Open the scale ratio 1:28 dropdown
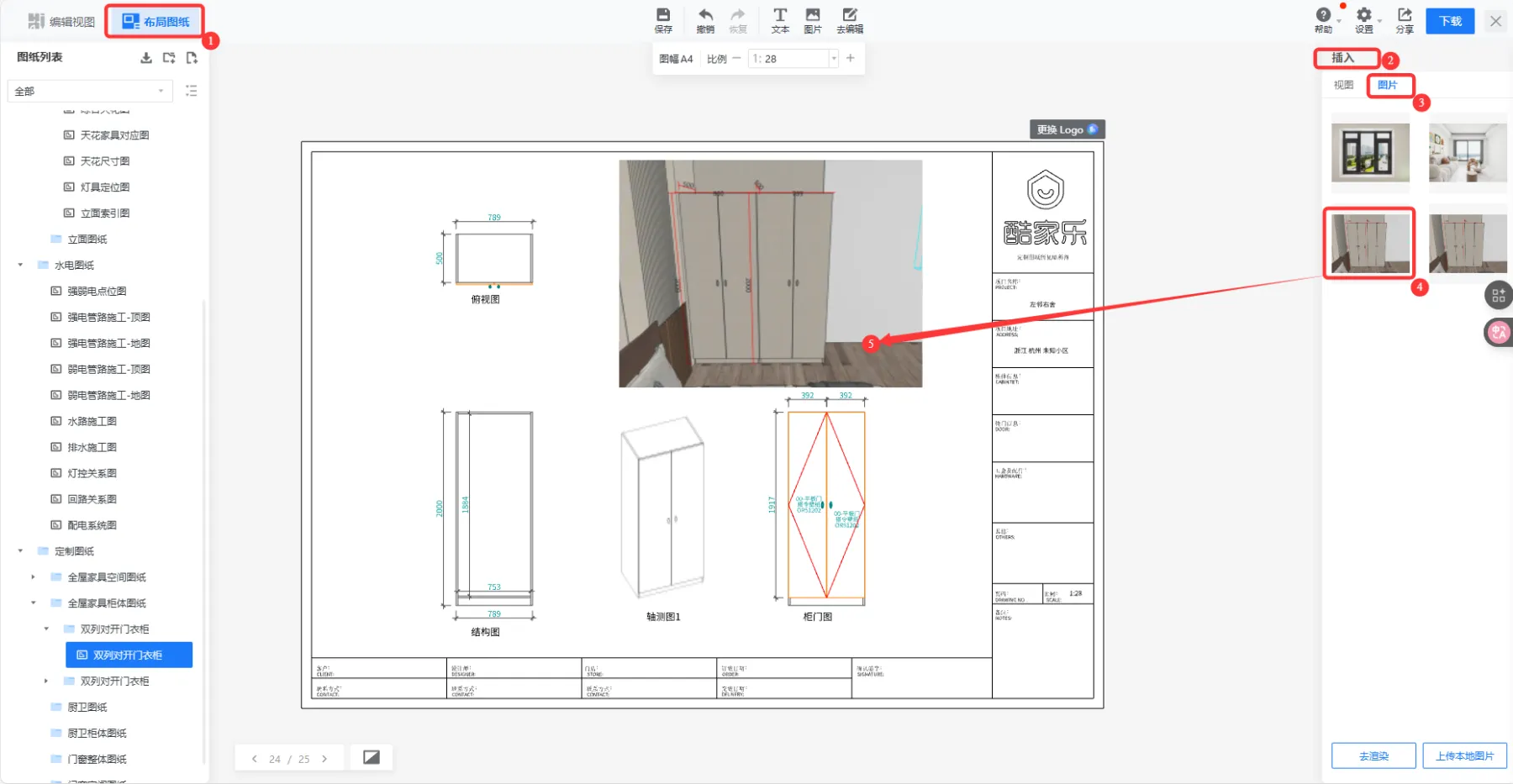 (x=833, y=59)
